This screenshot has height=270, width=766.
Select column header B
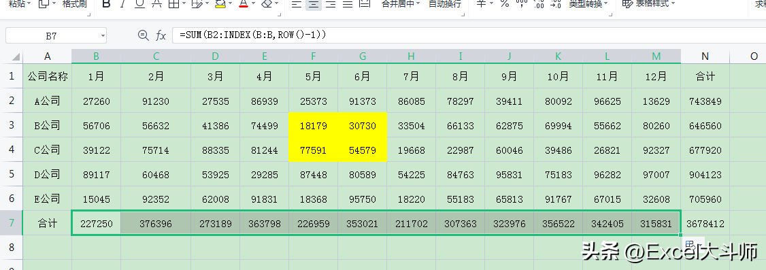click(96, 56)
